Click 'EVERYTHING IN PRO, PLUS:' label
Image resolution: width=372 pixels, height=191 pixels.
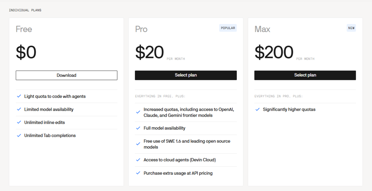tap(279, 96)
